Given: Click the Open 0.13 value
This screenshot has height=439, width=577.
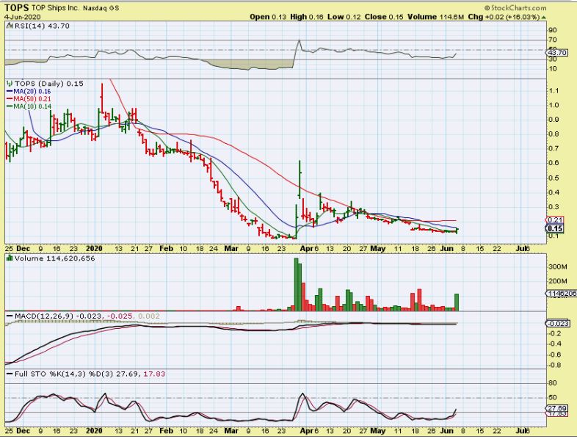Looking at the screenshot, I should (x=268, y=17).
